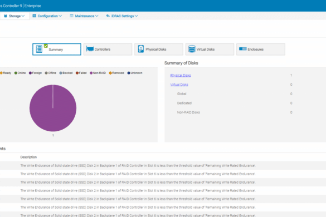Click the Controller 9 Enterprise header title
The image size is (326, 217).
click(21, 6)
